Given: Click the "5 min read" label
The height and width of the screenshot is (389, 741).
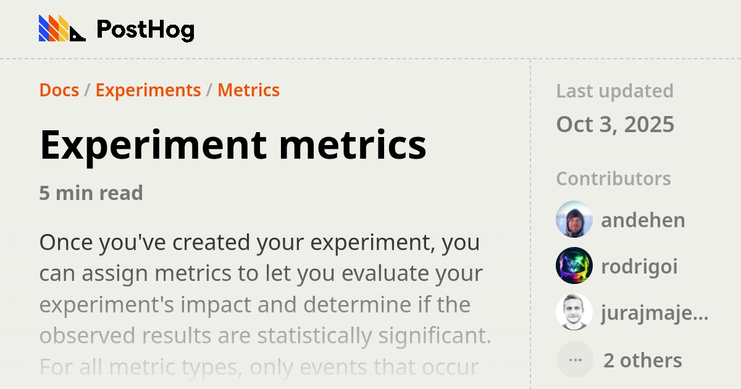Looking at the screenshot, I should pyautogui.click(x=91, y=193).
